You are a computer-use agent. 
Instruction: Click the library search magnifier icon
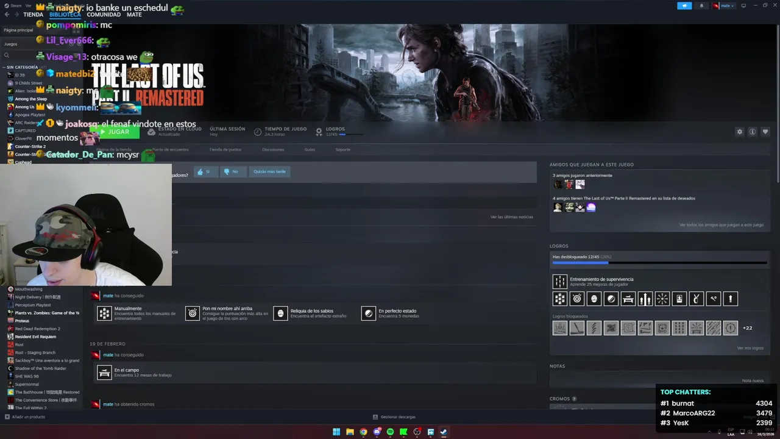tap(7, 55)
